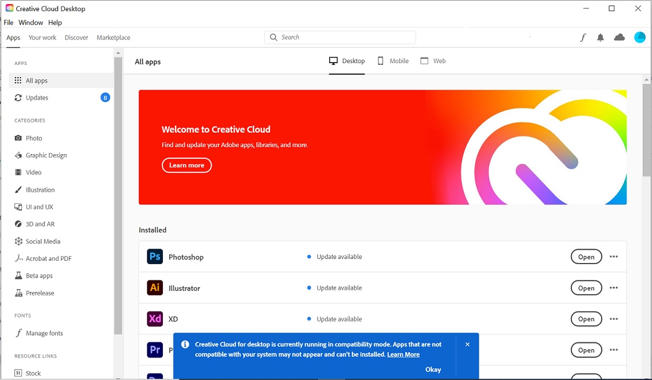Click the Premiere Pro app icon
Screen dimensions: 652x380
[155, 350]
